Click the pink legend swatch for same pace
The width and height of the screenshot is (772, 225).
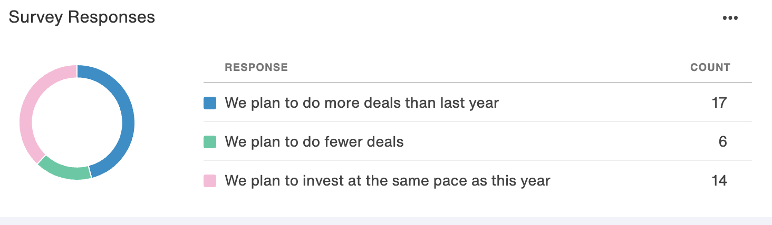tap(210, 181)
